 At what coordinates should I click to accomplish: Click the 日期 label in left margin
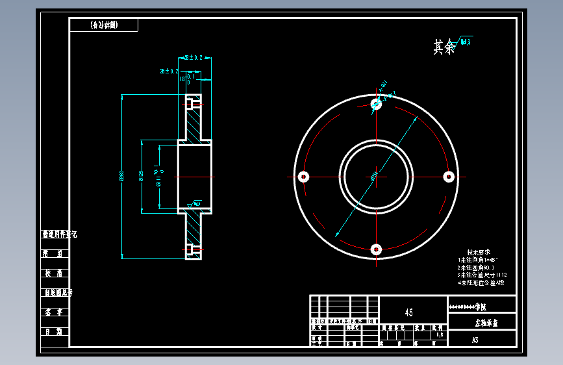[53, 332]
